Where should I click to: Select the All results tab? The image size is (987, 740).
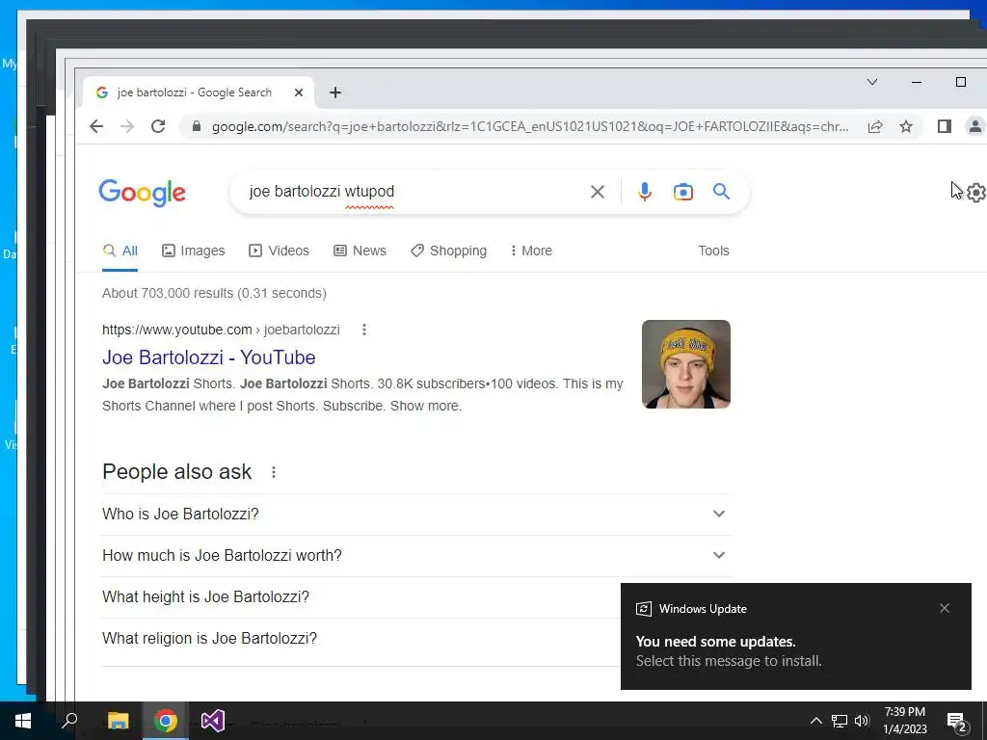point(120,251)
